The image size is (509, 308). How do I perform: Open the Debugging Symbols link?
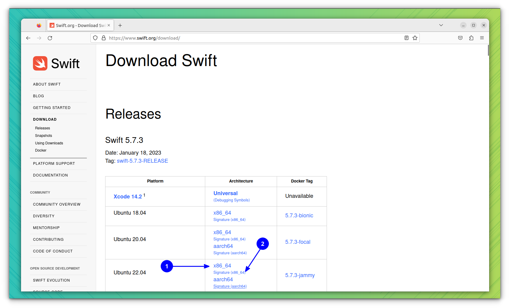tap(232, 200)
